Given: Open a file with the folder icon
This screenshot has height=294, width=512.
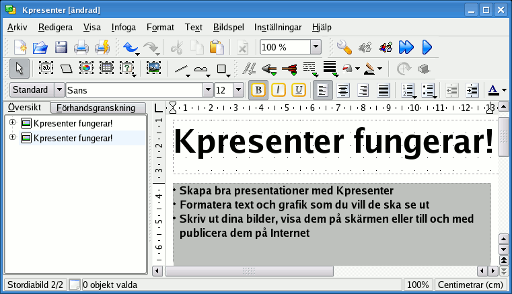Looking at the screenshot, I should tap(40, 47).
